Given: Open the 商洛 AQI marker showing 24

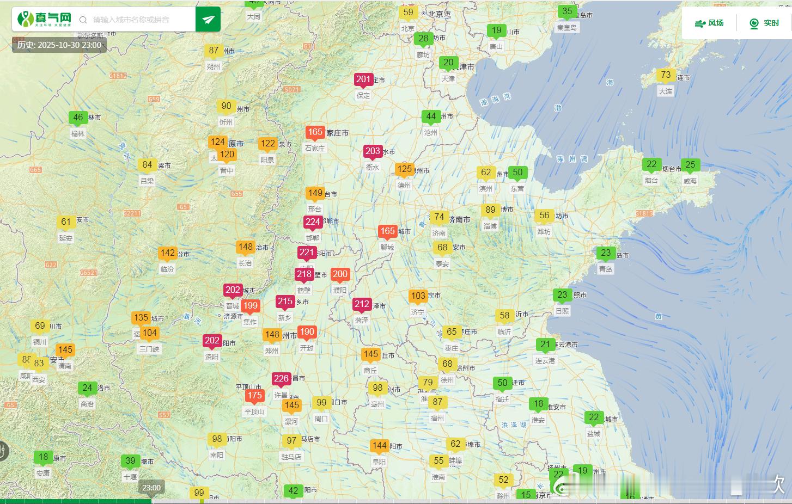Looking at the screenshot, I should tap(87, 389).
